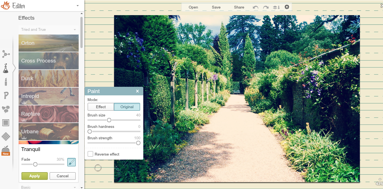Open the Overlays panel
The height and width of the screenshot is (189, 383).
6,109
